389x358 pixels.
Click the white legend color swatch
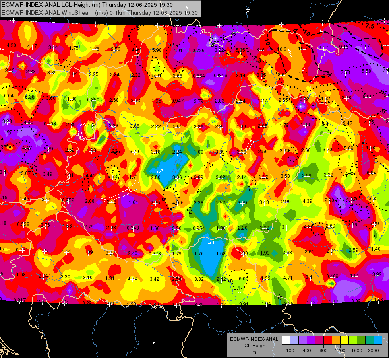coord(286,340)
